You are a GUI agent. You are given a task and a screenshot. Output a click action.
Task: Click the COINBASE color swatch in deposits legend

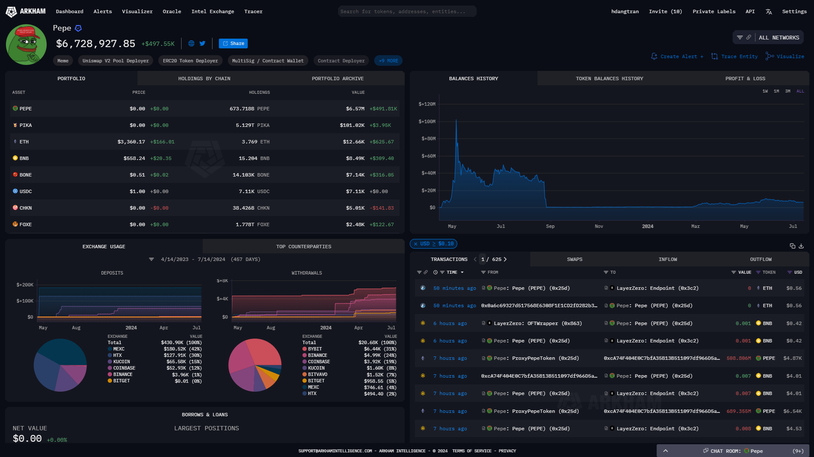pyautogui.click(x=110, y=368)
